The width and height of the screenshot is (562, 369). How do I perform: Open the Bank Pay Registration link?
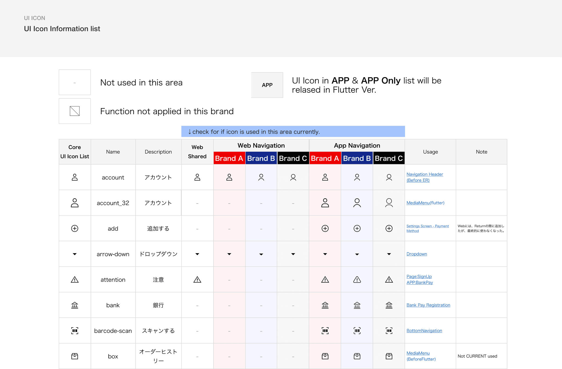428,305
